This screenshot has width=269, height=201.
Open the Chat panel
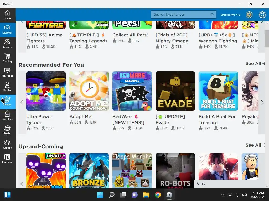coord(231,184)
